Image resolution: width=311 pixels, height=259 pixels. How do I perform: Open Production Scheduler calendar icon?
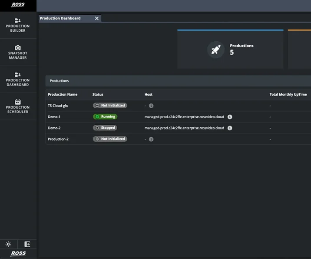(18, 102)
